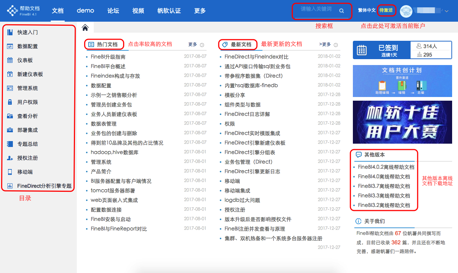This screenshot has width=458, height=273.
Task: Click the bar chart icon beside 295
Action: click(x=419, y=55)
